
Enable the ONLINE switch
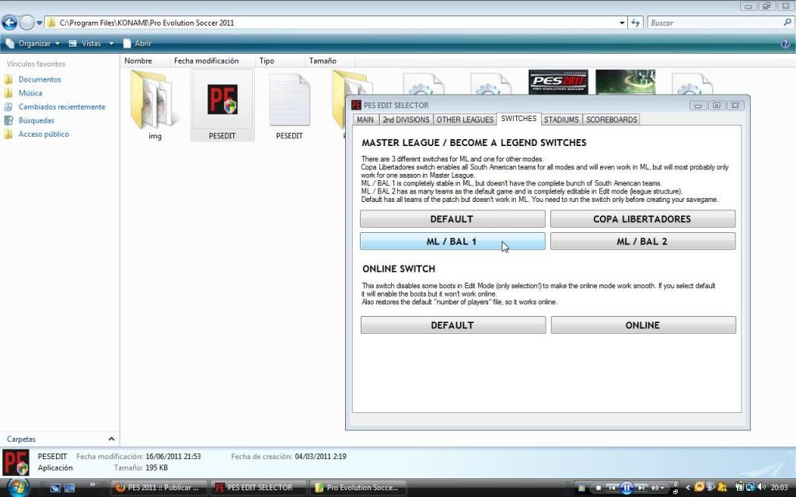[643, 325]
